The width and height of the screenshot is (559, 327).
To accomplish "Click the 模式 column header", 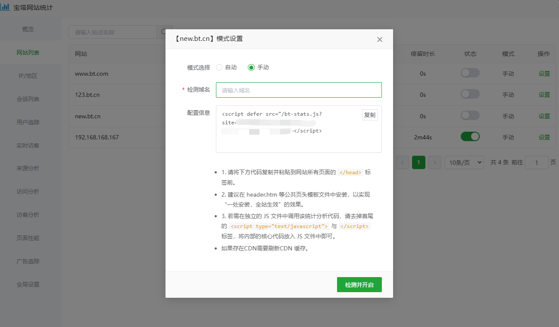I will pos(508,54).
